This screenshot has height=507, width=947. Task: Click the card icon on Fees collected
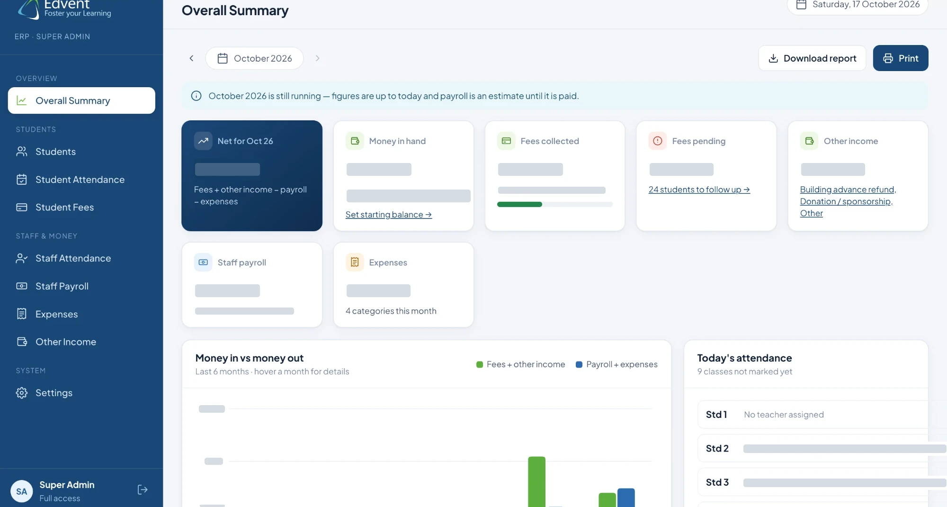pyautogui.click(x=506, y=141)
